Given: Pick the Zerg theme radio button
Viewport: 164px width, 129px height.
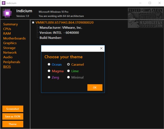Looking at the screenshot, I should pyautogui.click(x=49, y=77).
